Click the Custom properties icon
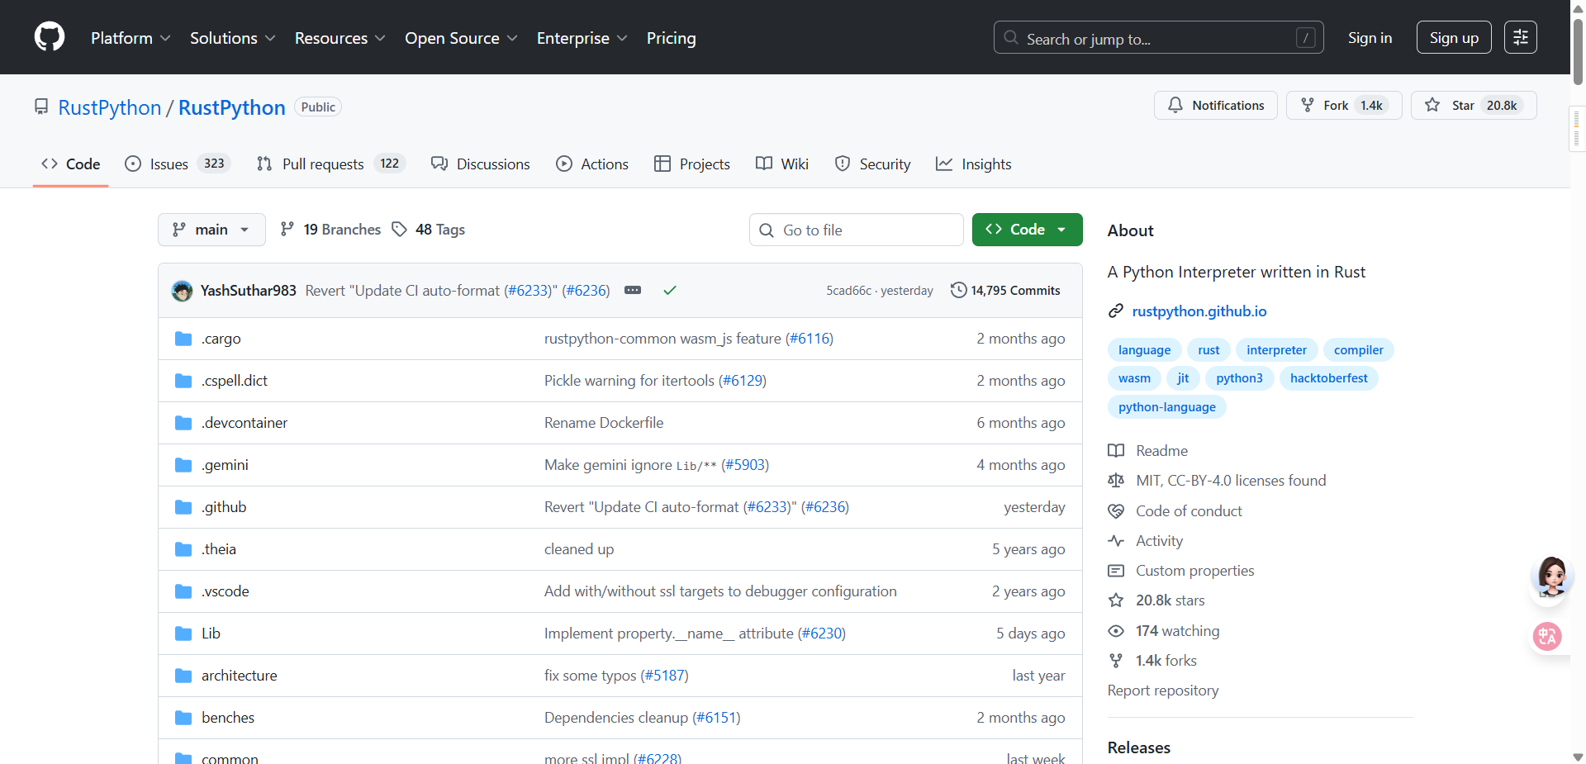Image resolution: width=1586 pixels, height=764 pixels. pos(1116,571)
